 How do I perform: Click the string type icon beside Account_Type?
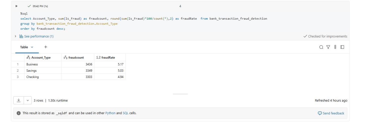point(28,57)
